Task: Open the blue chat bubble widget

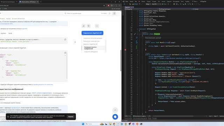Action: click(115, 117)
